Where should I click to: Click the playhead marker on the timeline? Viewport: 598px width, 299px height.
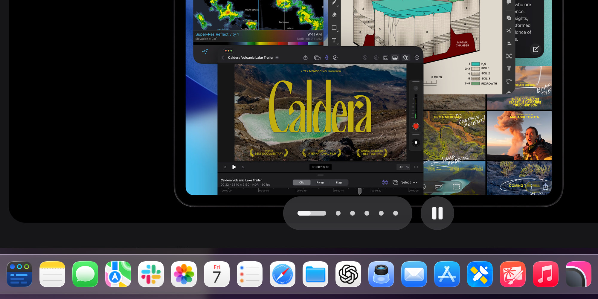(360, 191)
